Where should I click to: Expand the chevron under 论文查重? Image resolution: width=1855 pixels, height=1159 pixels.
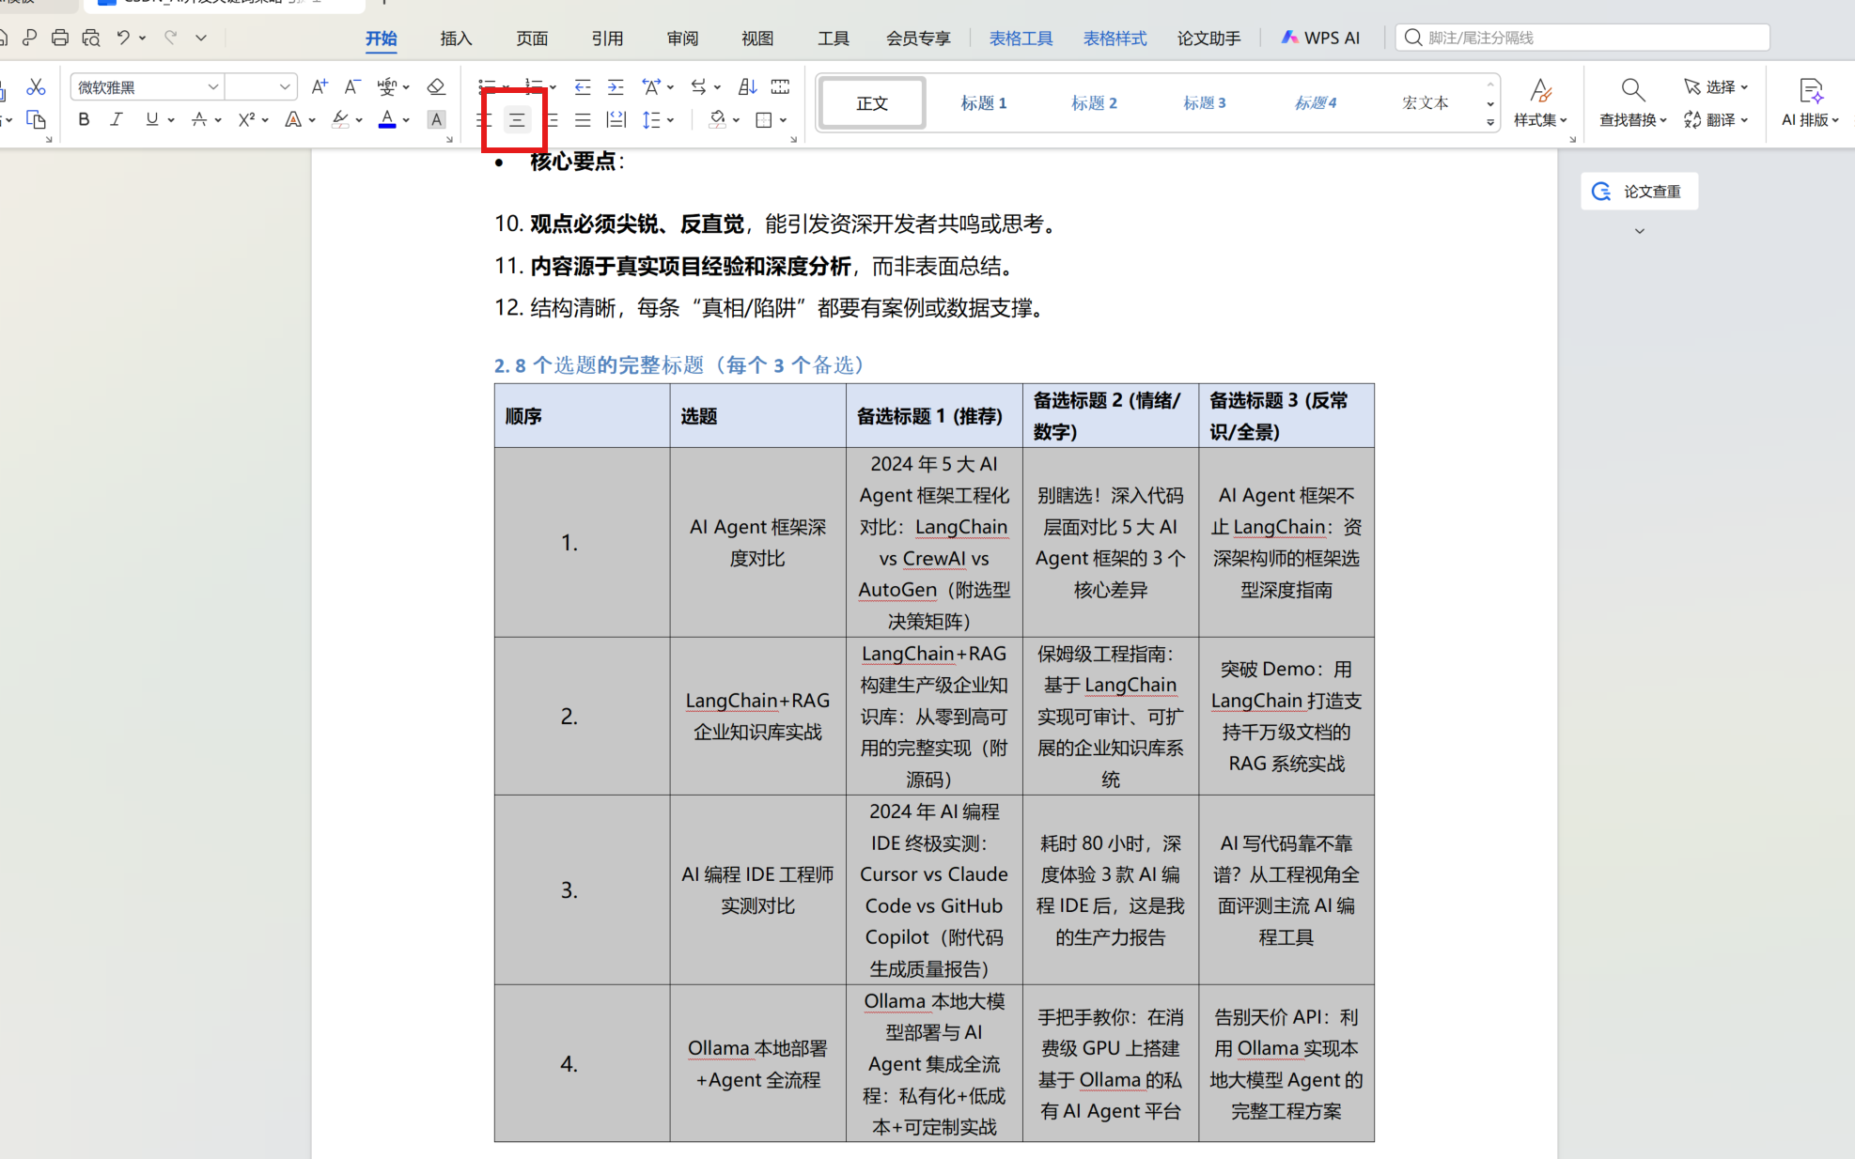tap(1640, 231)
